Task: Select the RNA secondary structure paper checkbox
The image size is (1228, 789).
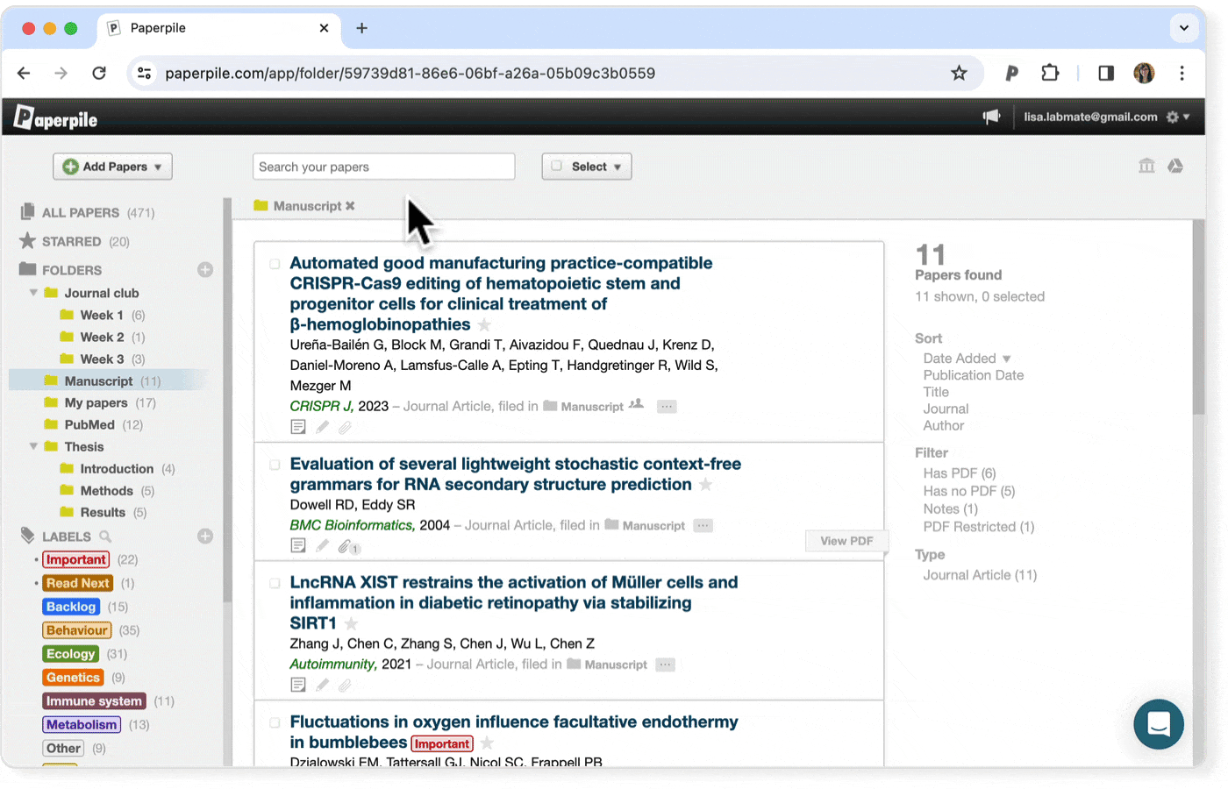Action: coord(275,465)
